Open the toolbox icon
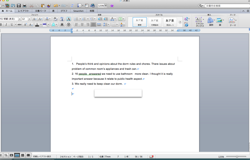250x160 pixels. click(x=87, y=6)
